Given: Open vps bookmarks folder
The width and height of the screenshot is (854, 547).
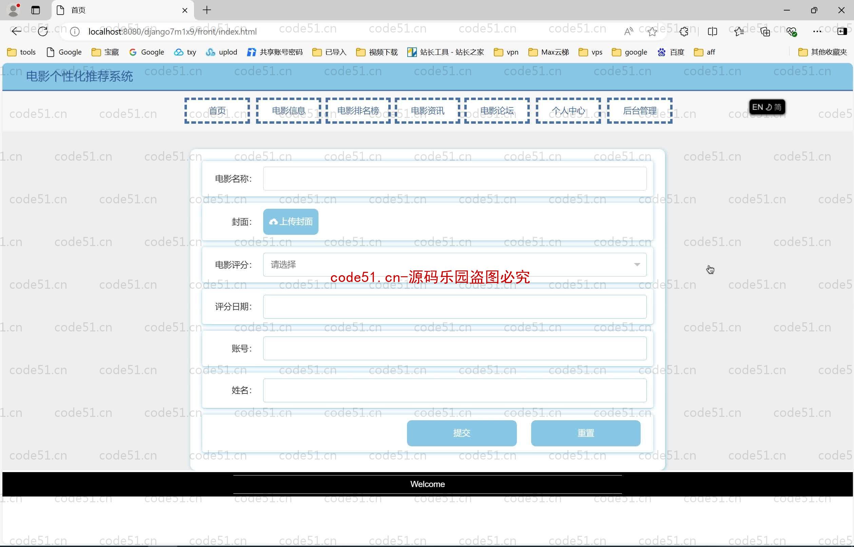Looking at the screenshot, I should [591, 52].
